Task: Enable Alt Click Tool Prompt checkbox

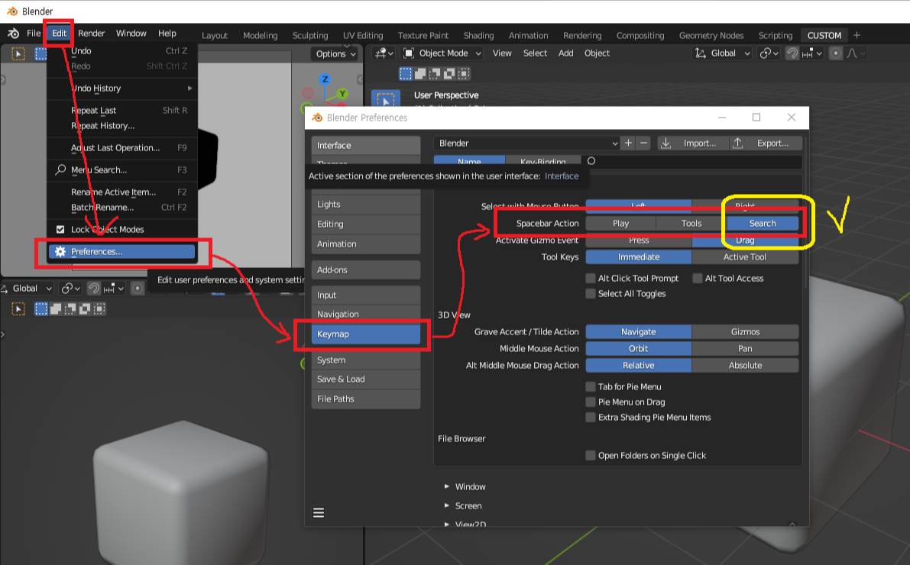Action: point(590,279)
